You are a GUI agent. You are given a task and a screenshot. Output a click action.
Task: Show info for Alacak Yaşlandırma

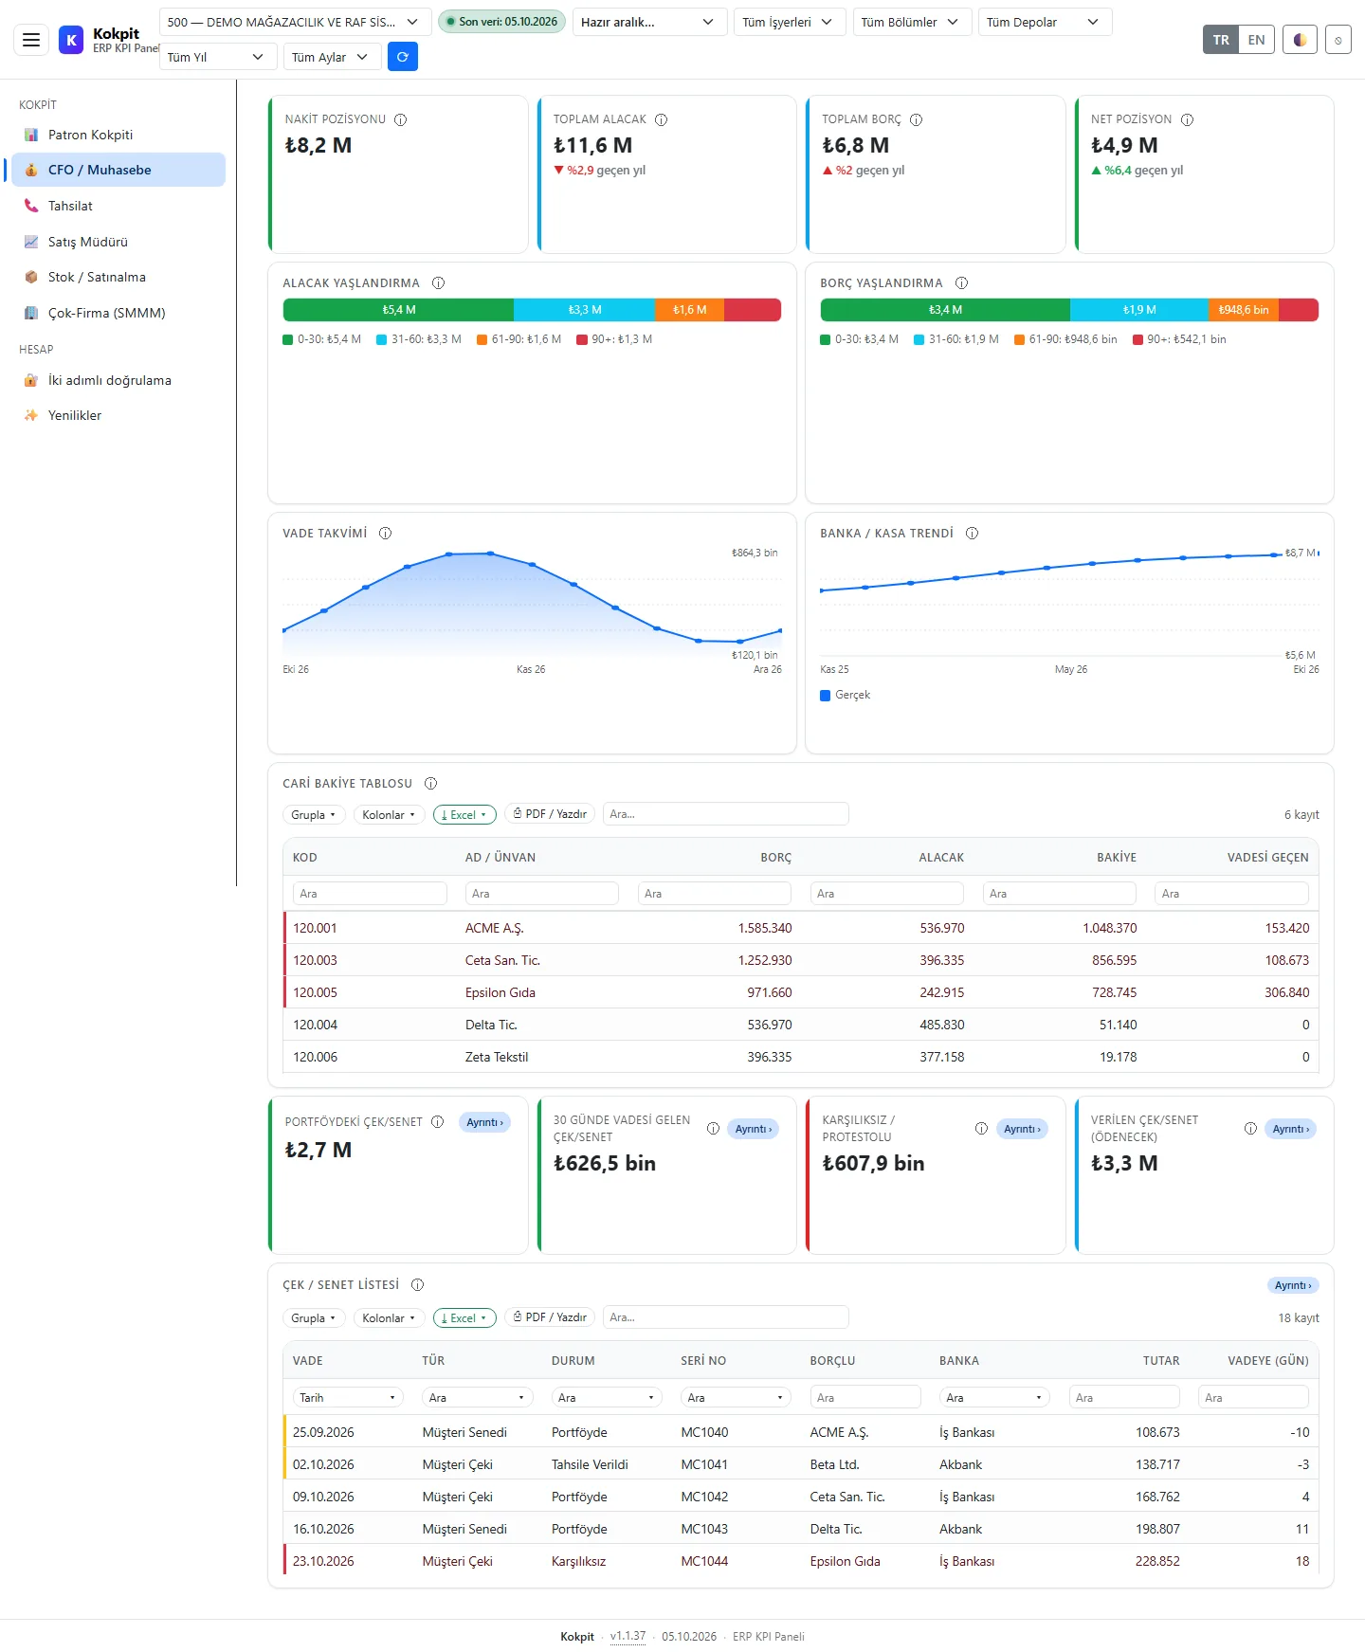pyautogui.click(x=439, y=282)
